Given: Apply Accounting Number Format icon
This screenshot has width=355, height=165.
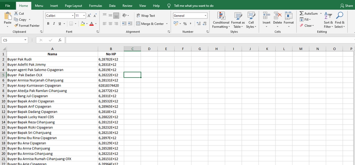Looking at the screenshot, I should click(176, 24).
